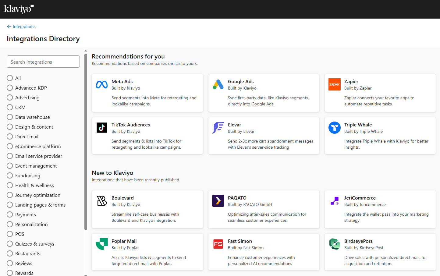Open the Poplar Mail integration title
The image size is (440, 276).
tap(124, 241)
